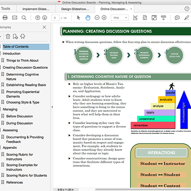Open the References bookmark
The height and width of the screenshot is (191, 191).
[15, 182]
